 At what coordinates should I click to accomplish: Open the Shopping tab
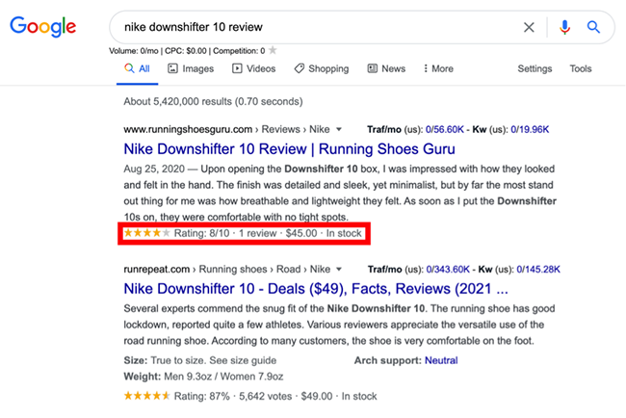tap(322, 68)
